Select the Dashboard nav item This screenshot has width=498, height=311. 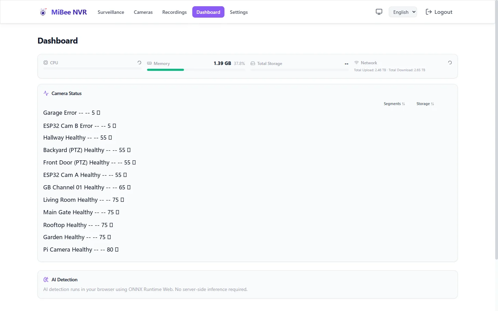tap(208, 12)
